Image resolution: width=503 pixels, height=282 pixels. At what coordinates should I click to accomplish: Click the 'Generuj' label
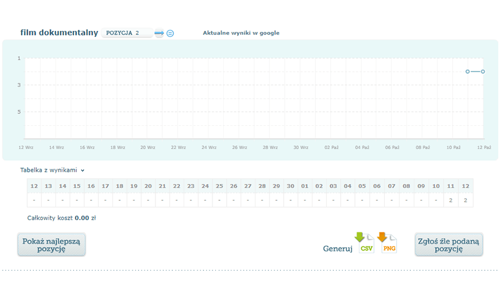click(x=337, y=249)
